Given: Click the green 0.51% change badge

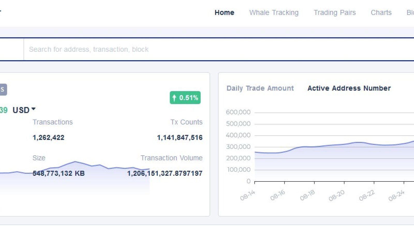Looking at the screenshot, I should coord(185,98).
